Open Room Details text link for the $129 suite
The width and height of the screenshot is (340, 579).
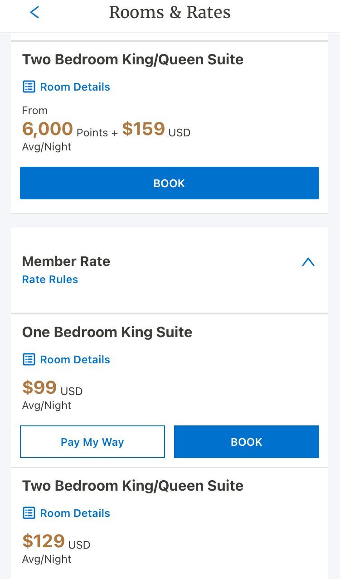(75, 513)
